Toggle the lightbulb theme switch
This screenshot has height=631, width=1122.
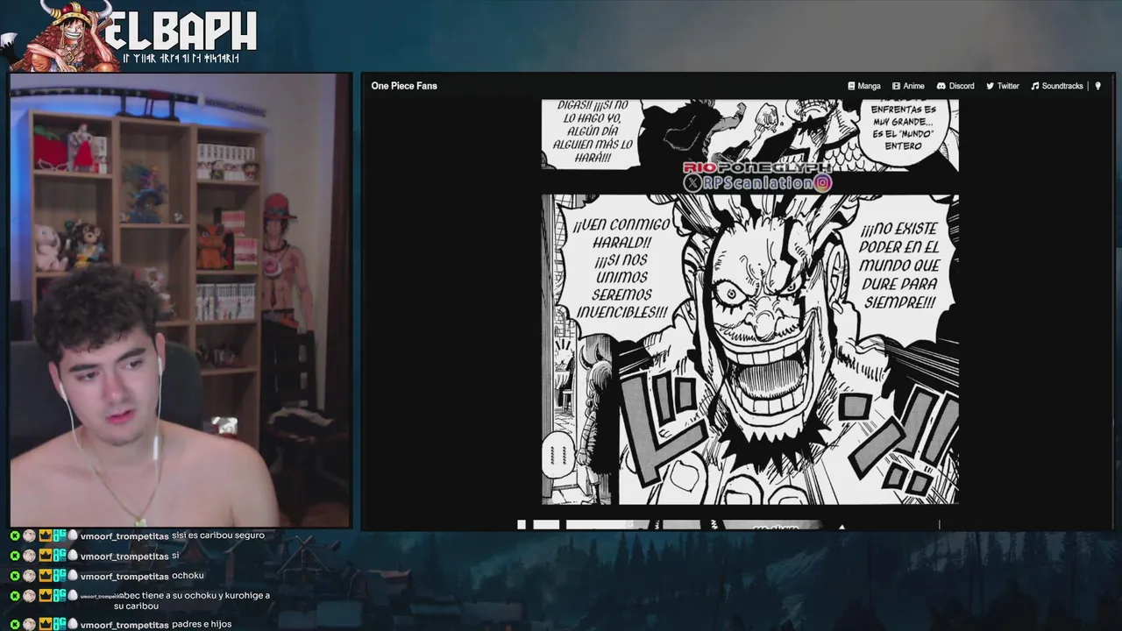coord(1097,86)
